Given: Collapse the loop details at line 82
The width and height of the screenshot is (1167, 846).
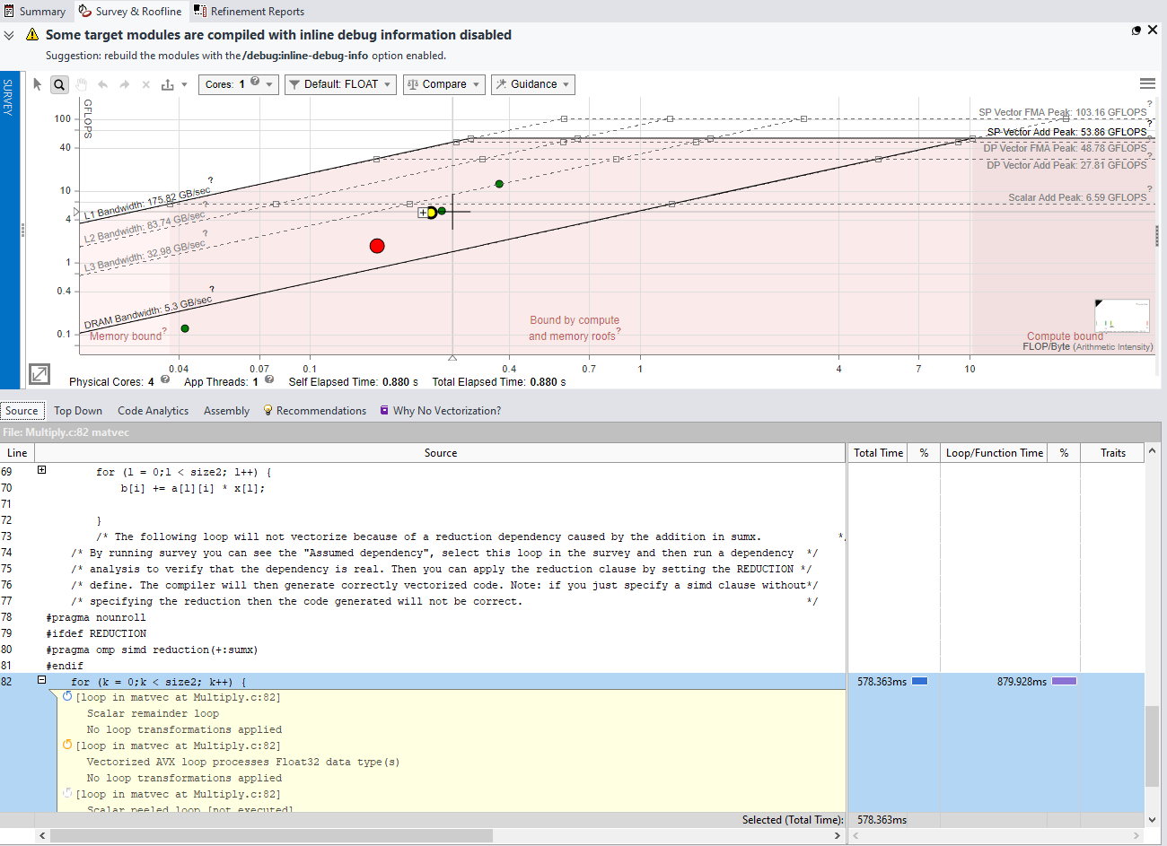Looking at the screenshot, I should click(x=41, y=681).
